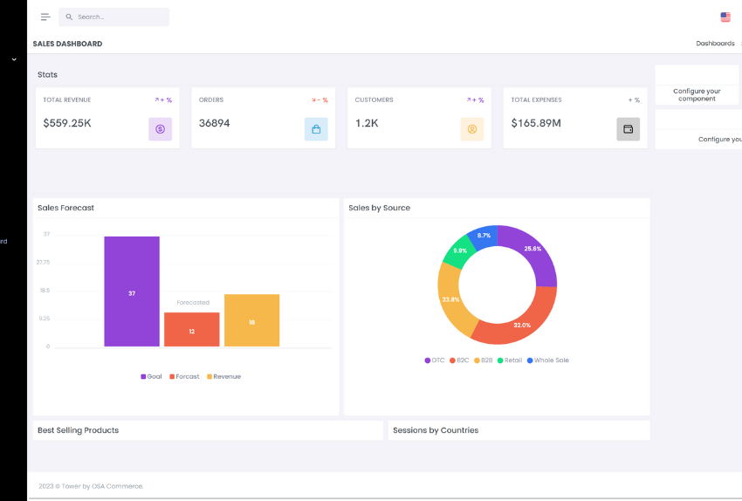This screenshot has width=742, height=501.
Task: Toggle B2C legend item
Action: pyautogui.click(x=459, y=360)
